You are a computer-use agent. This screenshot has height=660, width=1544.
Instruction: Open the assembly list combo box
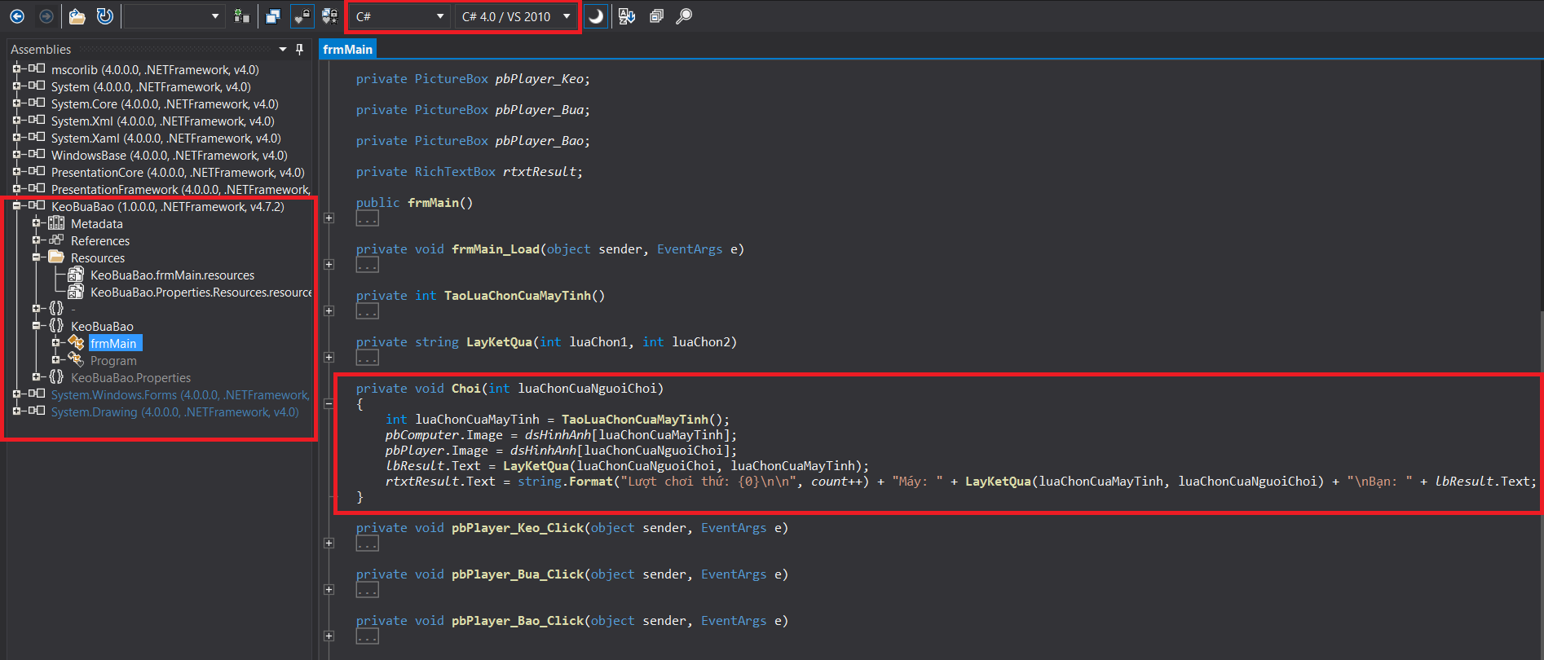[x=174, y=16]
